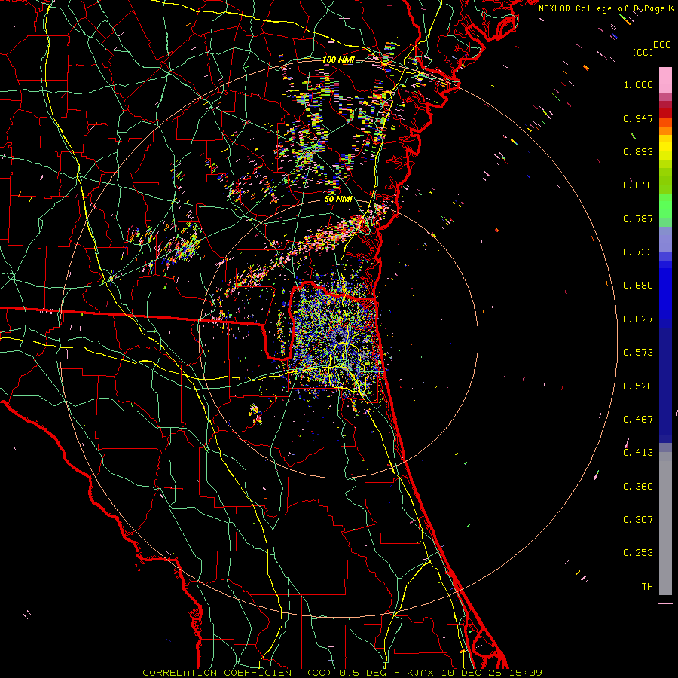Select the 0.520 legend value
The image size is (678, 678).
(638, 386)
